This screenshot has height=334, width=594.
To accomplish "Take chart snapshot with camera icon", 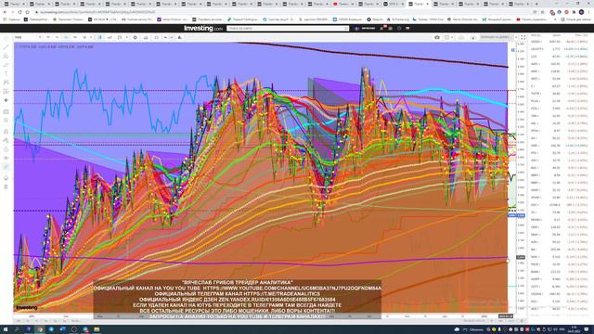I will [x=437, y=37].
